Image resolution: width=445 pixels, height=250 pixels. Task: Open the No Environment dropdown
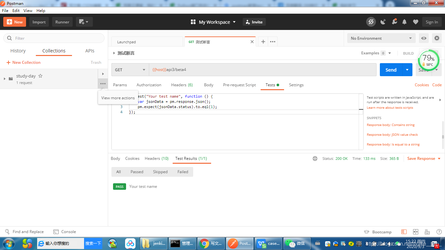coord(381,38)
